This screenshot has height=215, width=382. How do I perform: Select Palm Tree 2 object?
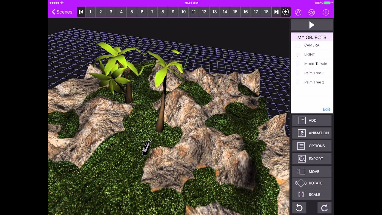click(x=312, y=82)
